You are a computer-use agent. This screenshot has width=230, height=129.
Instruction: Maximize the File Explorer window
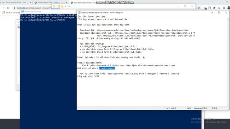(185, 6)
